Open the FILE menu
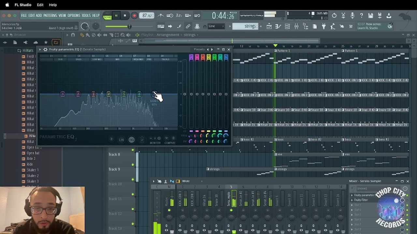Screen dimensions: 417x234 [24, 15]
